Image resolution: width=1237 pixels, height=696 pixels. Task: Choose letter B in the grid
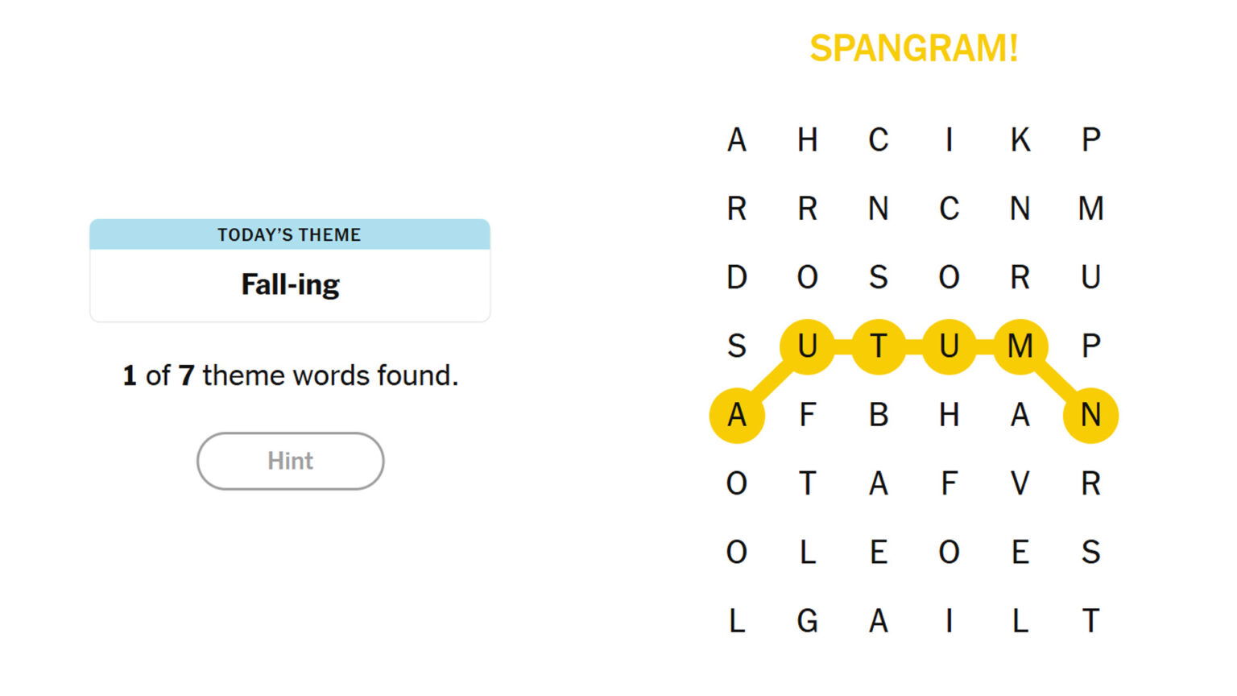[878, 416]
